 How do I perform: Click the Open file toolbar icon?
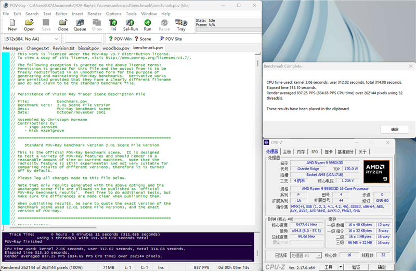coord(29,25)
